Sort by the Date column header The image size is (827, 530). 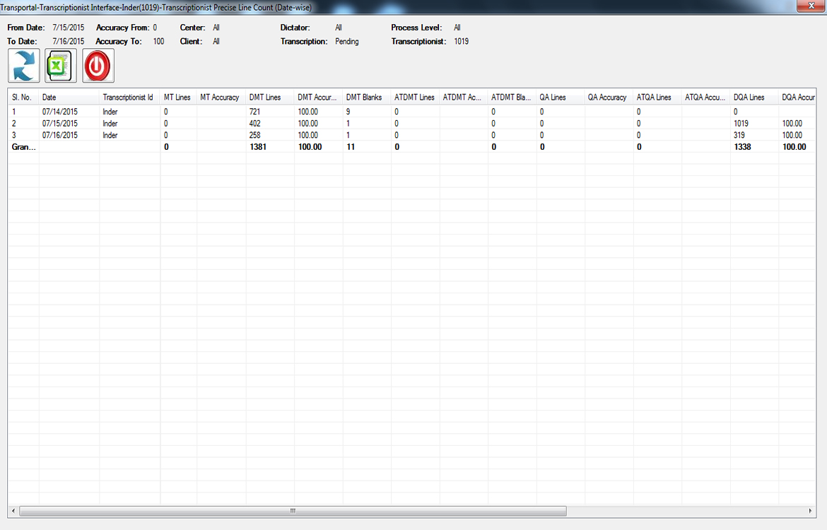coord(69,98)
